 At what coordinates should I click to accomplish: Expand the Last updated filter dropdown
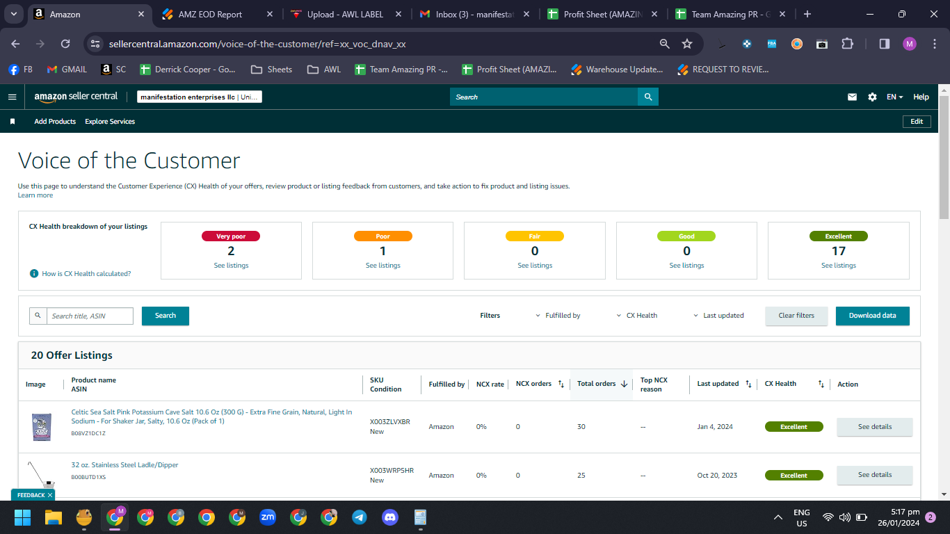[x=718, y=316]
